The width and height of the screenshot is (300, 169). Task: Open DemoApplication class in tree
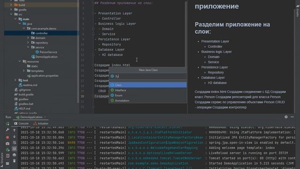point(46,57)
